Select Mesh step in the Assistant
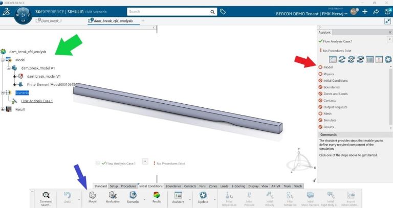Viewport: 393px width, 208px height. coord(327,113)
